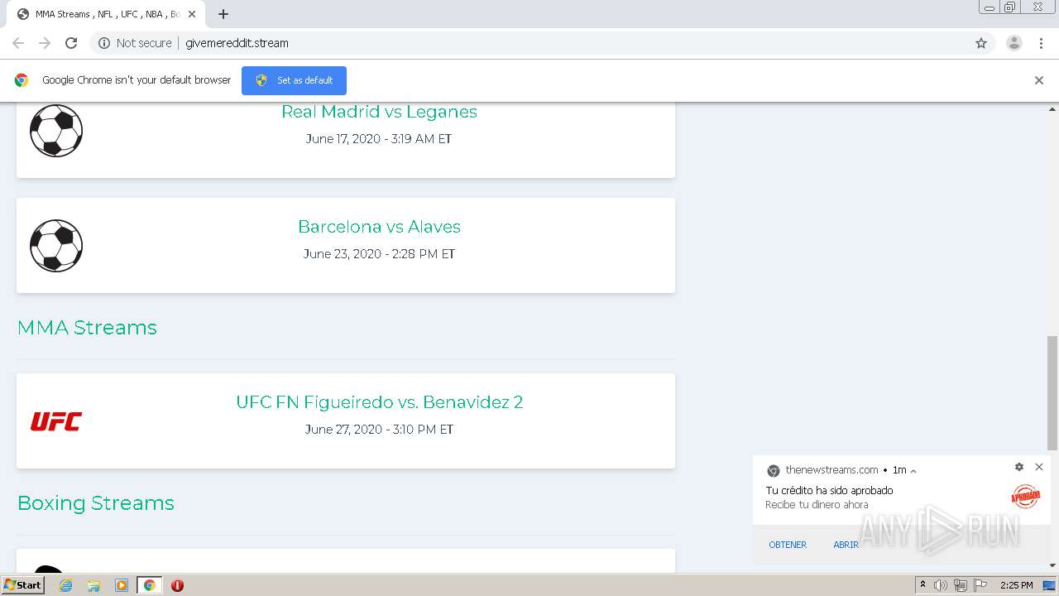The height and width of the screenshot is (596, 1059).
Task: Click the Action Center flag icon
Action: coord(979,585)
